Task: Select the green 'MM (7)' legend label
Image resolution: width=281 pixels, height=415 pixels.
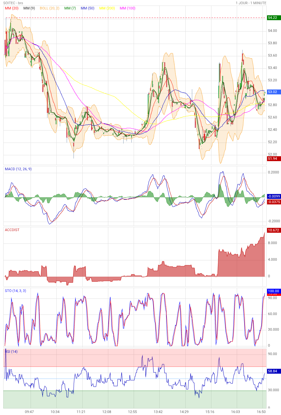Action: (x=70, y=8)
